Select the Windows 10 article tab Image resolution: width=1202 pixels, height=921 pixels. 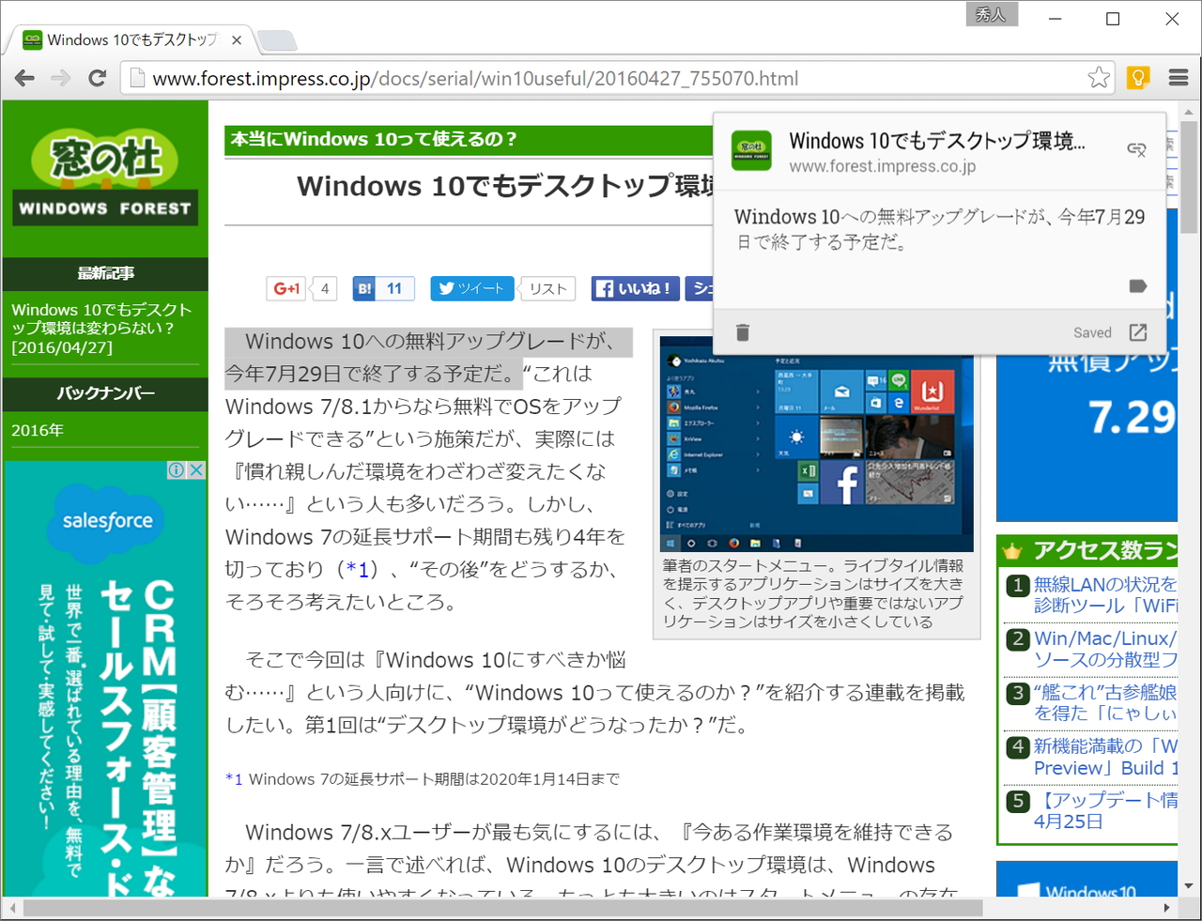[127, 39]
